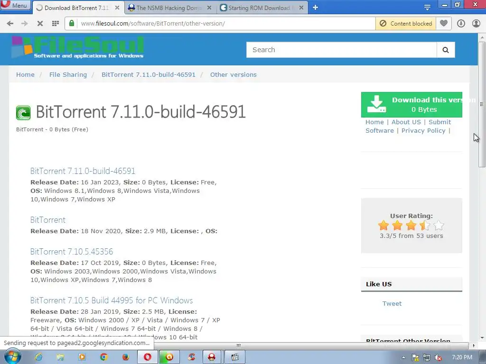The width and height of the screenshot is (486, 364).
Task: Open the Privacy Policy link
Action: click(423, 131)
